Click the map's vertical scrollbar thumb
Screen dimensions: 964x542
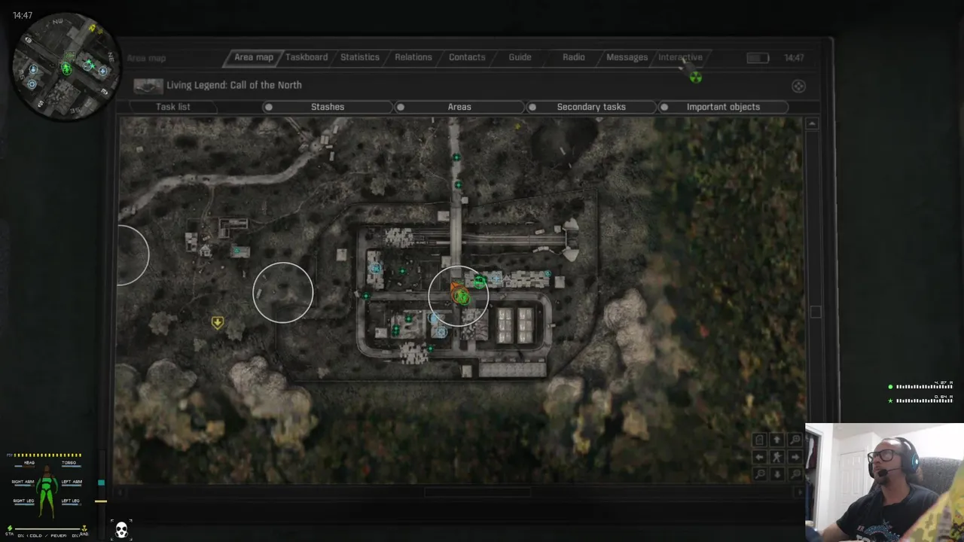click(x=816, y=312)
